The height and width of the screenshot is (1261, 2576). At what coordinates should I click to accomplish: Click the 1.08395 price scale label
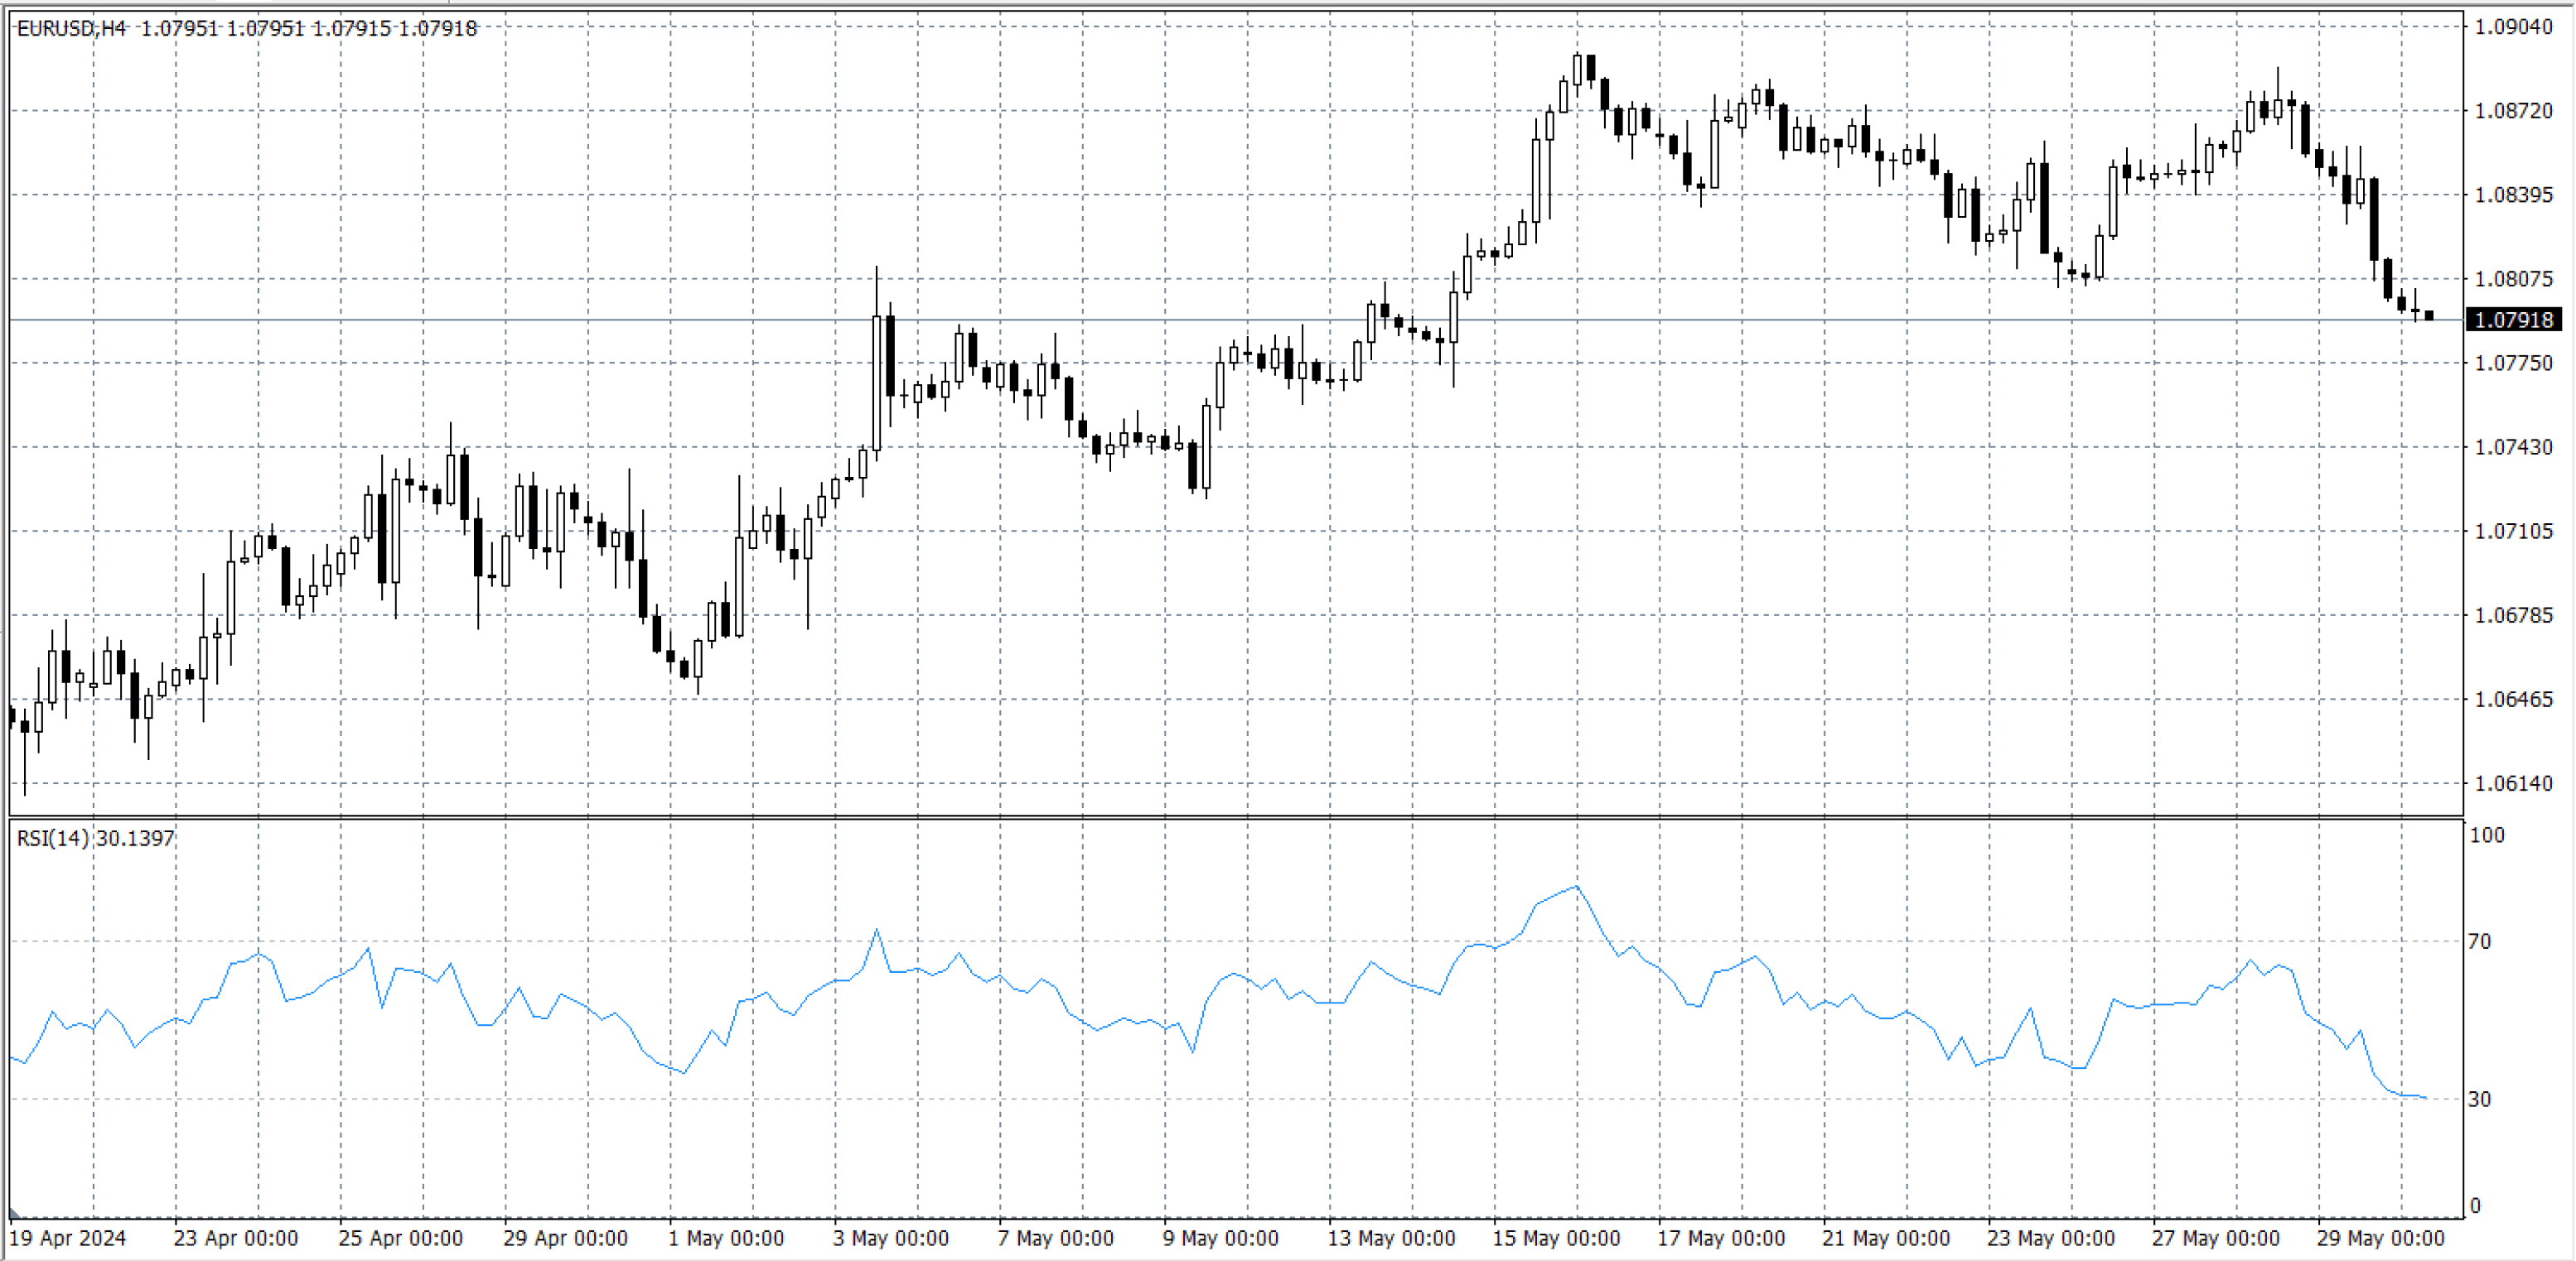[2513, 194]
